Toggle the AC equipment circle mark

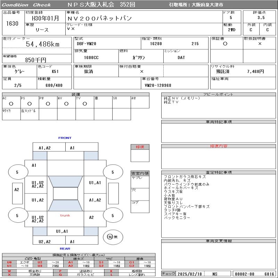click(x=11, y=104)
